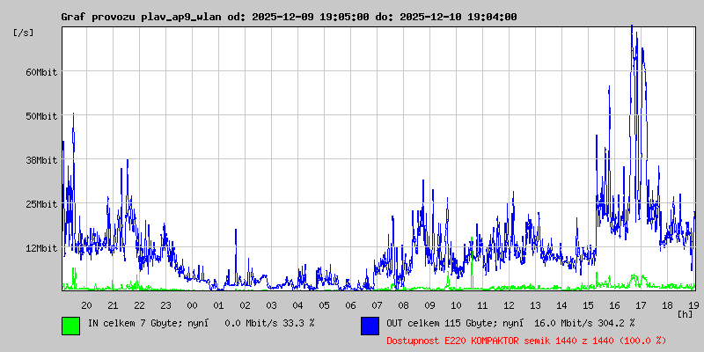Click the 20 hour label on x-axis
The image size is (704, 352).
[x=86, y=305]
